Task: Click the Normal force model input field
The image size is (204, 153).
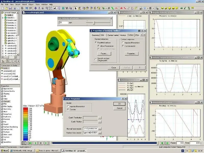Action: coord(90,129)
